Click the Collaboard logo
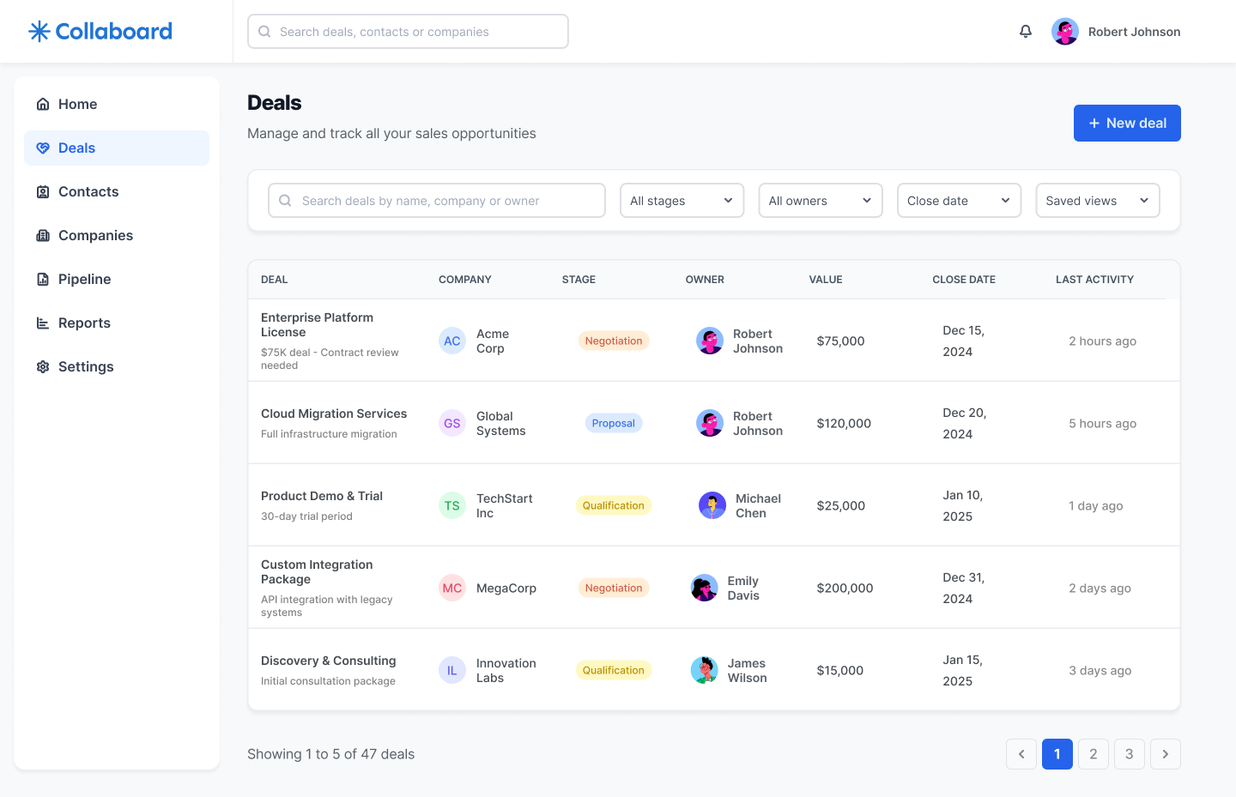Viewport: 1236px width, 797px height. point(100,32)
